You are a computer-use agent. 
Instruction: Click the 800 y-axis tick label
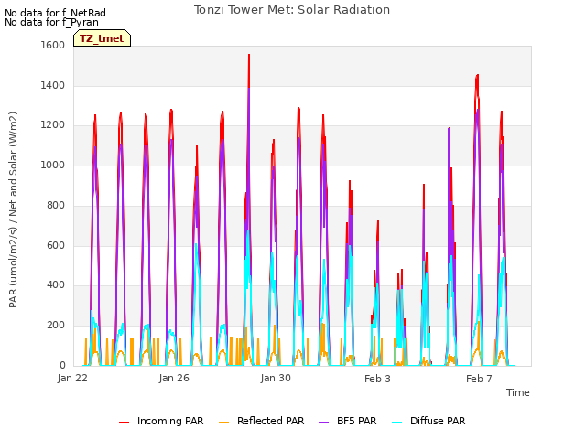pyautogui.click(x=56, y=205)
